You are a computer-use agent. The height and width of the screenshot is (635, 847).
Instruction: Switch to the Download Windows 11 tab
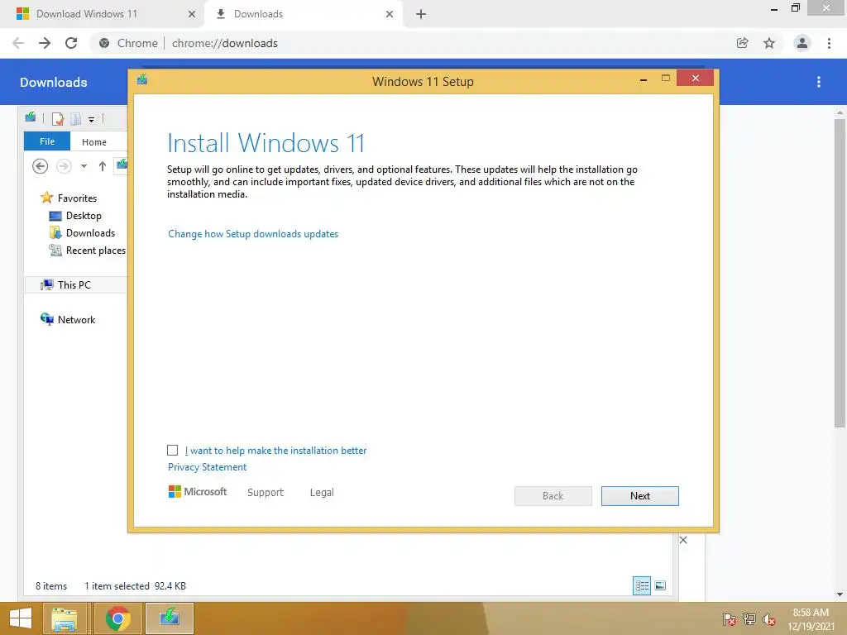103,14
